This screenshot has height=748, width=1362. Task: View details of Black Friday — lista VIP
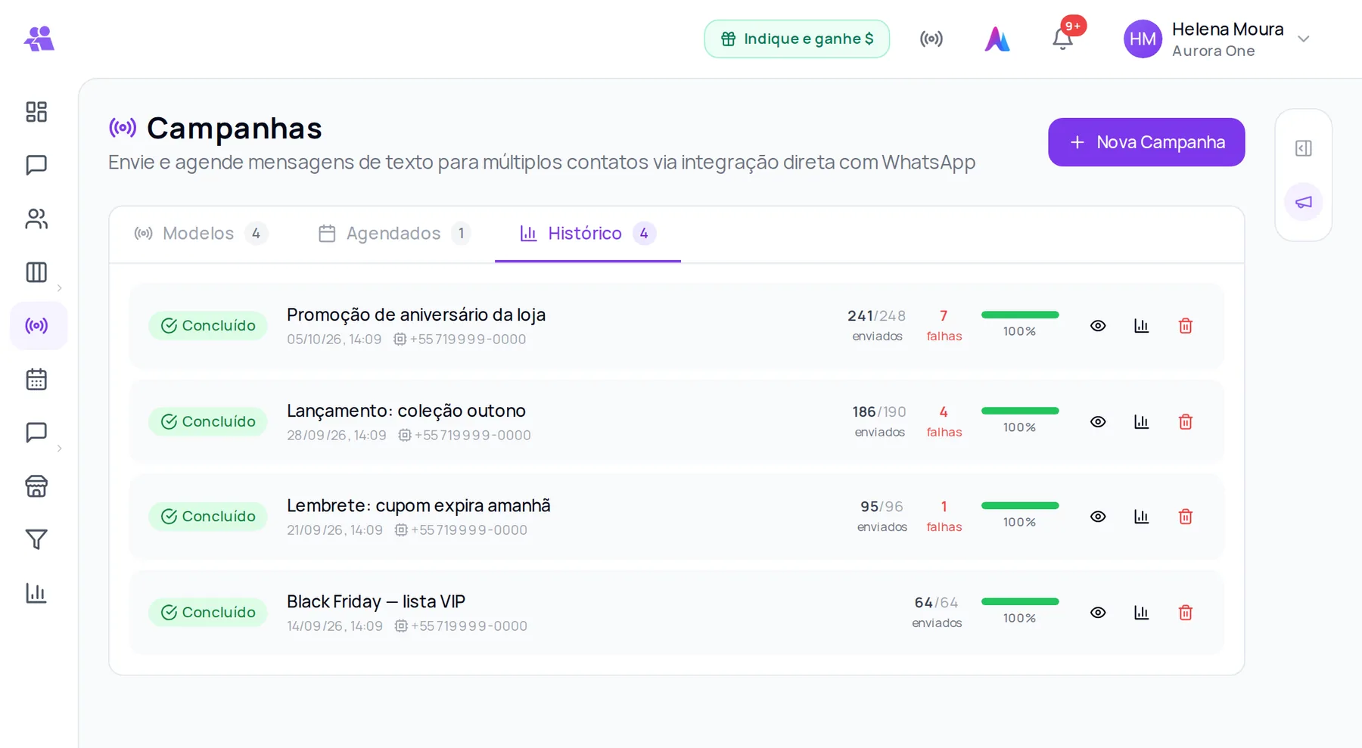click(x=1098, y=613)
